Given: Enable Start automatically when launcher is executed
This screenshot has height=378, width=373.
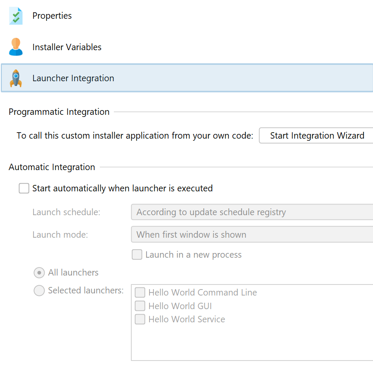Looking at the screenshot, I should [x=24, y=188].
